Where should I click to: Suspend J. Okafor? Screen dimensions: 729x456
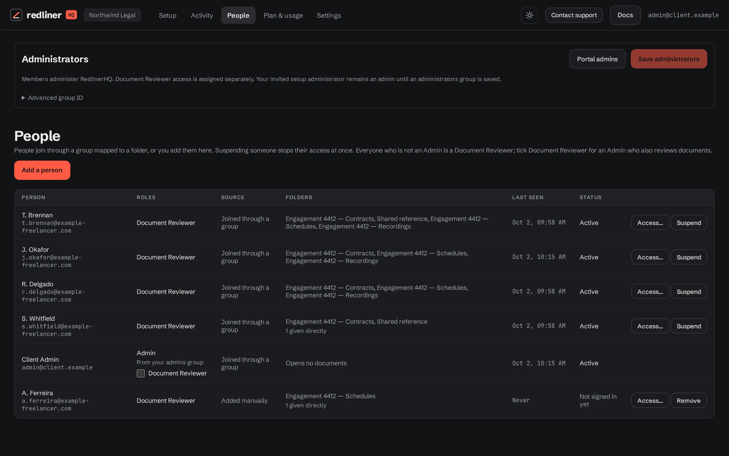(689, 257)
